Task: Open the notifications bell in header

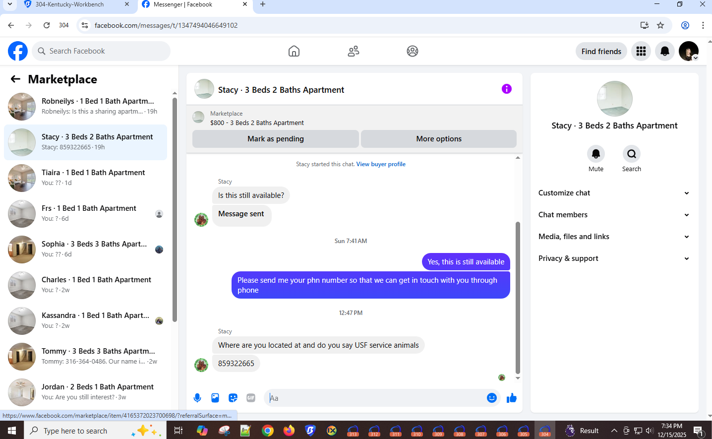Action: [x=665, y=51]
